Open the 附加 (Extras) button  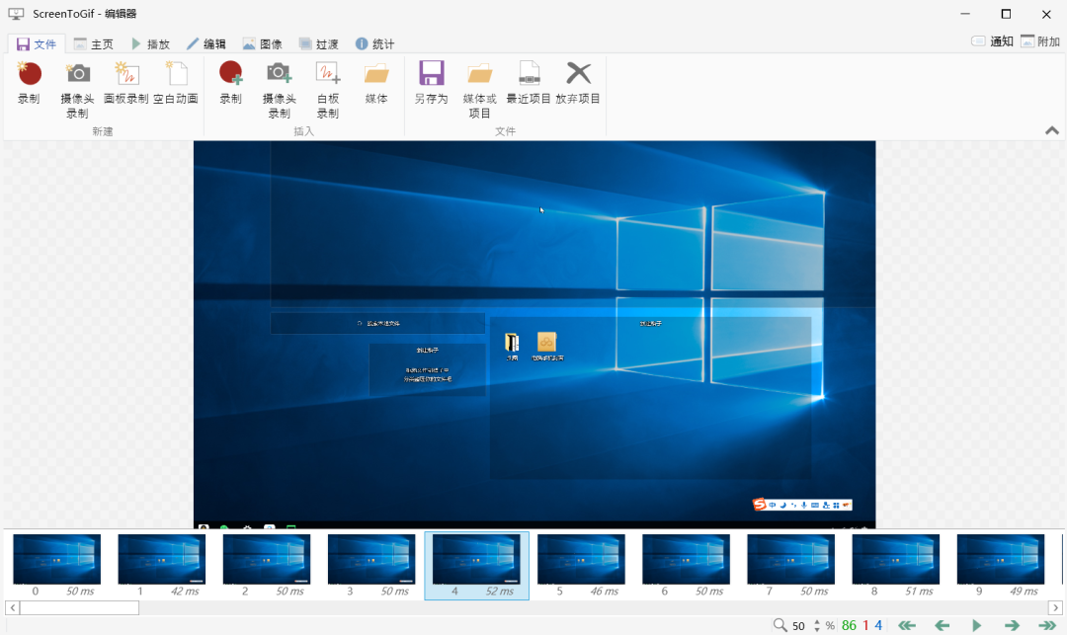tap(1040, 41)
